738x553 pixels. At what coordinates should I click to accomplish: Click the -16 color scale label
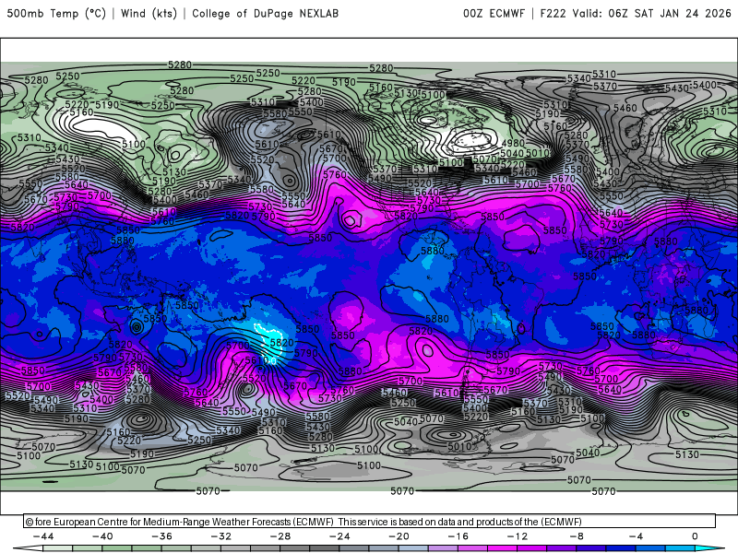click(x=458, y=536)
